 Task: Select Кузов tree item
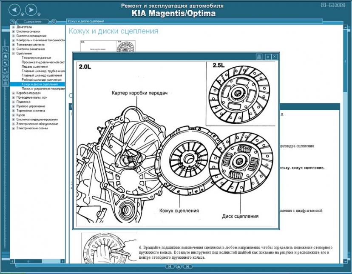click(21, 115)
